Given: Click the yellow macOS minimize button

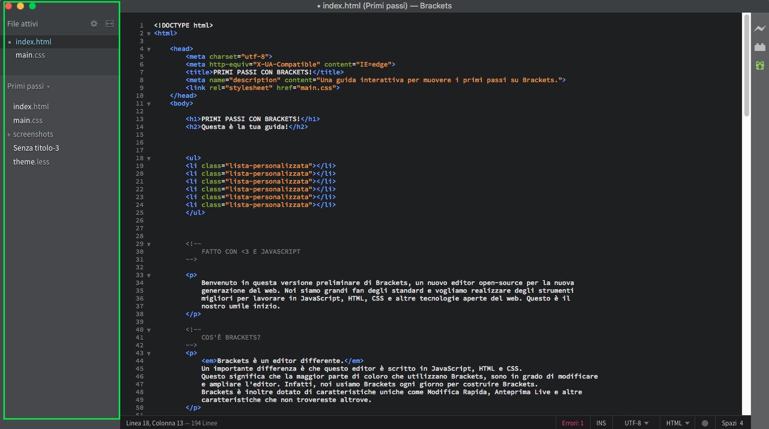Looking at the screenshot, I should [x=20, y=6].
